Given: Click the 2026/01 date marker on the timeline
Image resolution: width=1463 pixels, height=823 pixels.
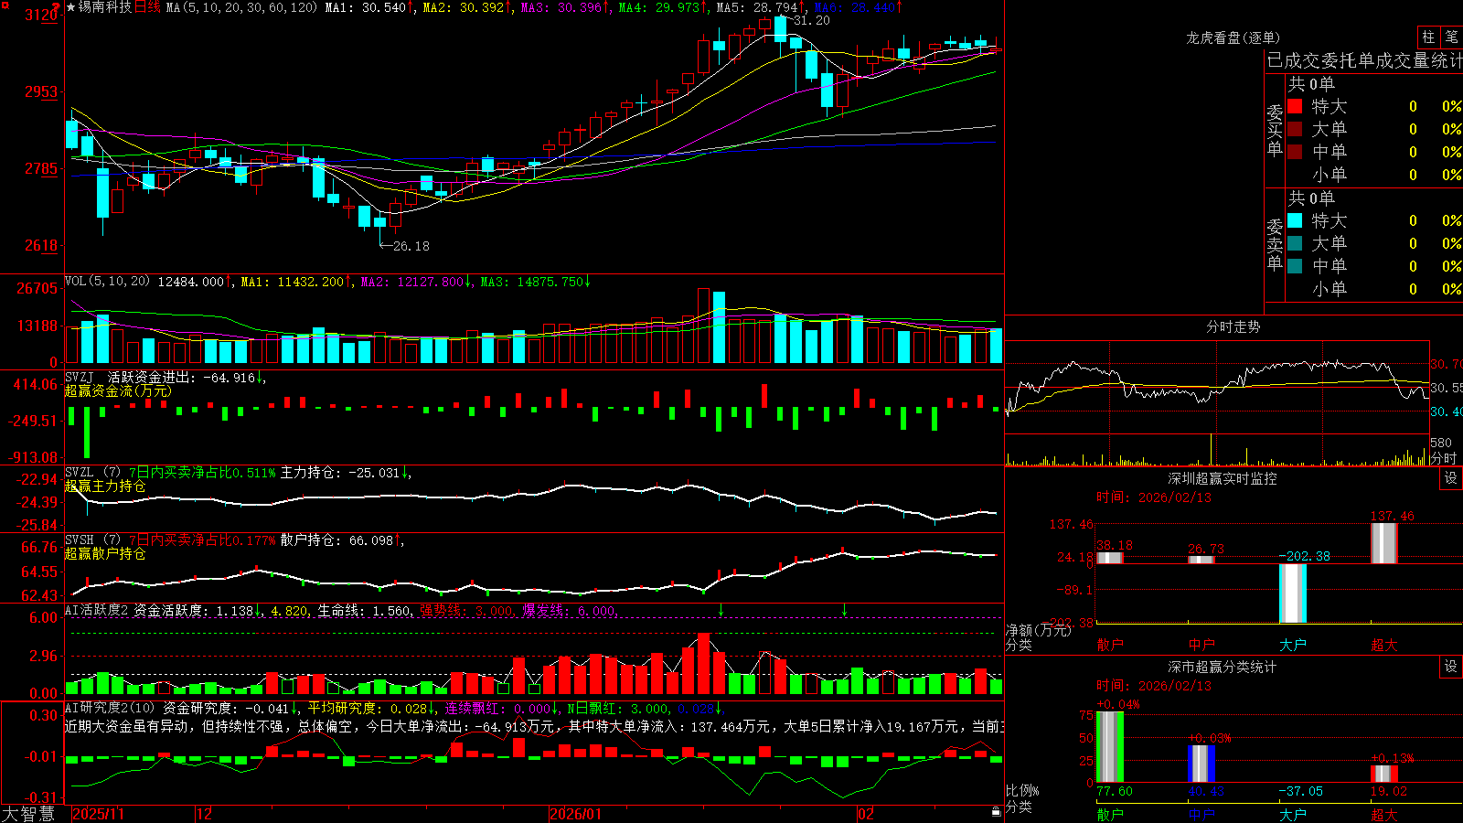Looking at the screenshot, I should coord(575,814).
